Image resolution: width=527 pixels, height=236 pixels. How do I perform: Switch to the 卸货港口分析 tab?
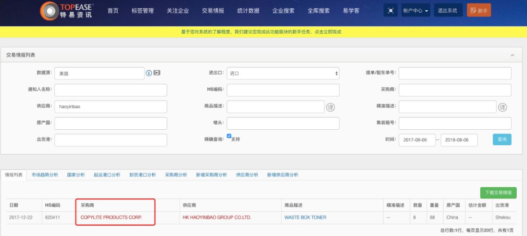pyautogui.click(x=142, y=175)
